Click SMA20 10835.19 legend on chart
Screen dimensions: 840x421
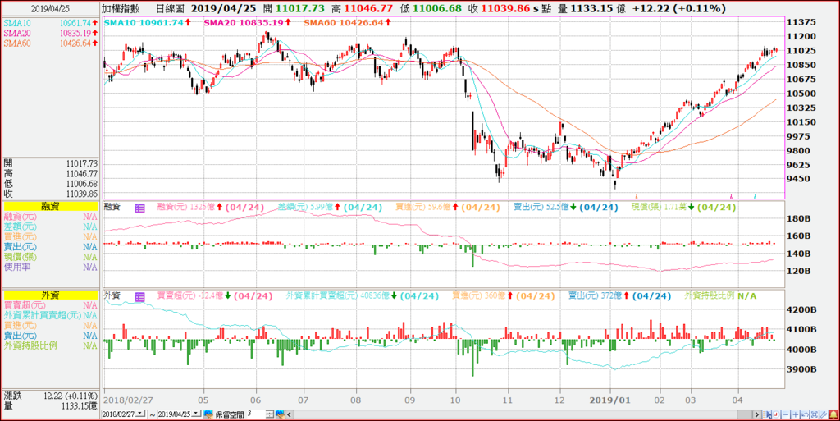(248, 22)
